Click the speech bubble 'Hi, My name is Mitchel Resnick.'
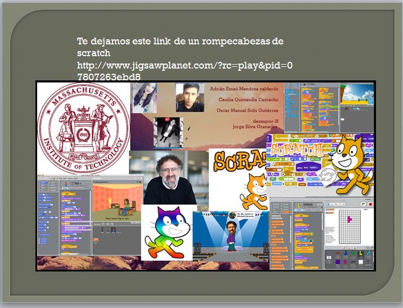Image resolution: width=403 pixels, height=308 pixels. [x=246, y=215]
